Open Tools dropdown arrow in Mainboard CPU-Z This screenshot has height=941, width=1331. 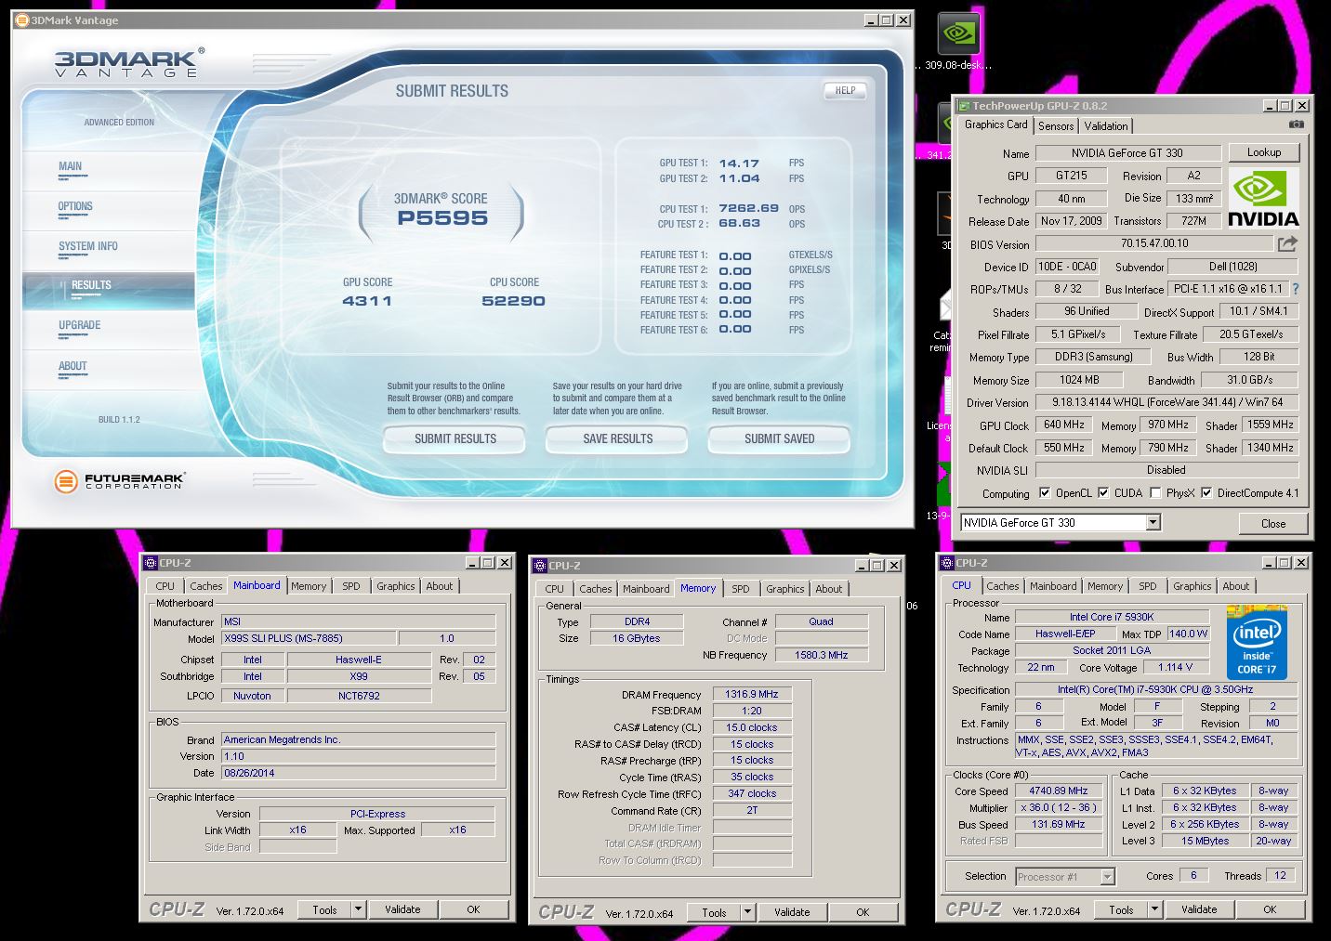tap(359, 909)
